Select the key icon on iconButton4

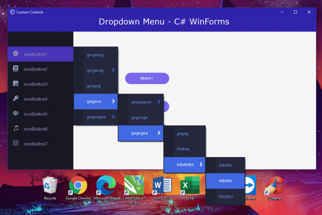tap(15, 99)
